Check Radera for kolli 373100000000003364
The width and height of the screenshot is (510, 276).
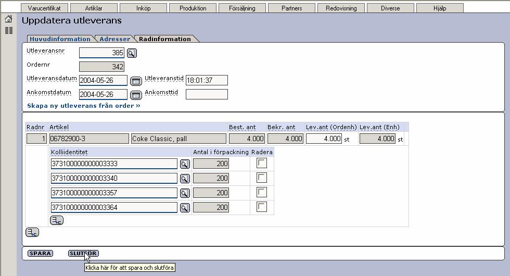(x=262, y=207)
